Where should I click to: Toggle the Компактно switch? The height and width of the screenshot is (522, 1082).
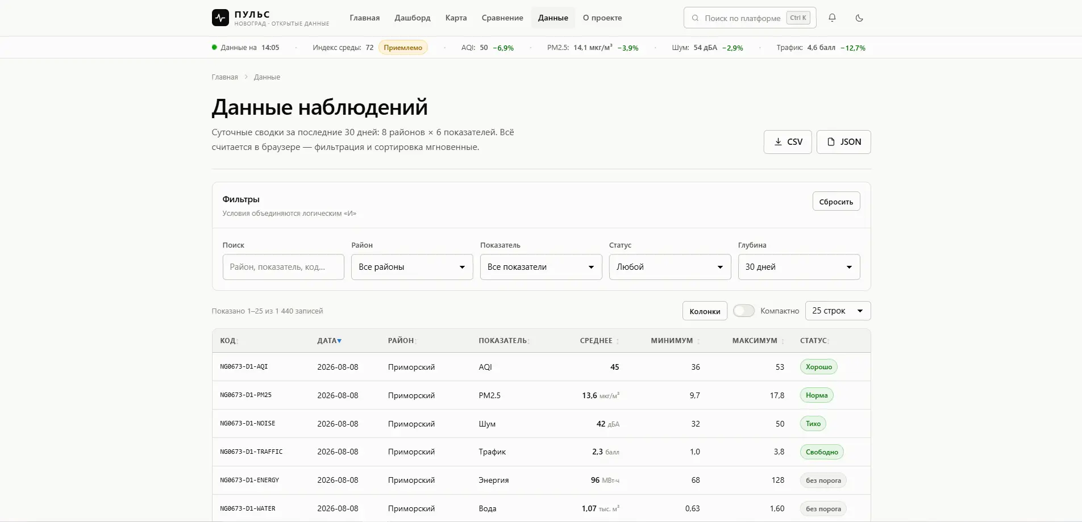pyautogui.click(x=743, y=311)
